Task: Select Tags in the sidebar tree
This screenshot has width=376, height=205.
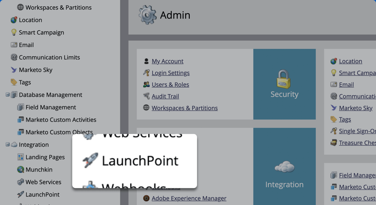Action: 25,82
